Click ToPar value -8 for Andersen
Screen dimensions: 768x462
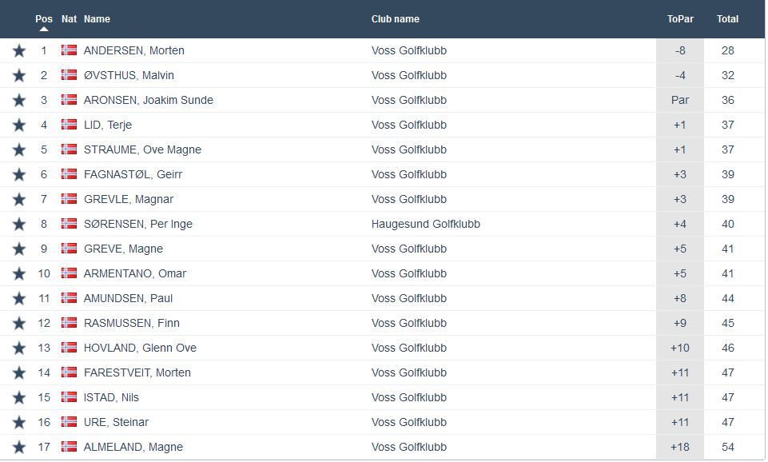click(680, 50)
